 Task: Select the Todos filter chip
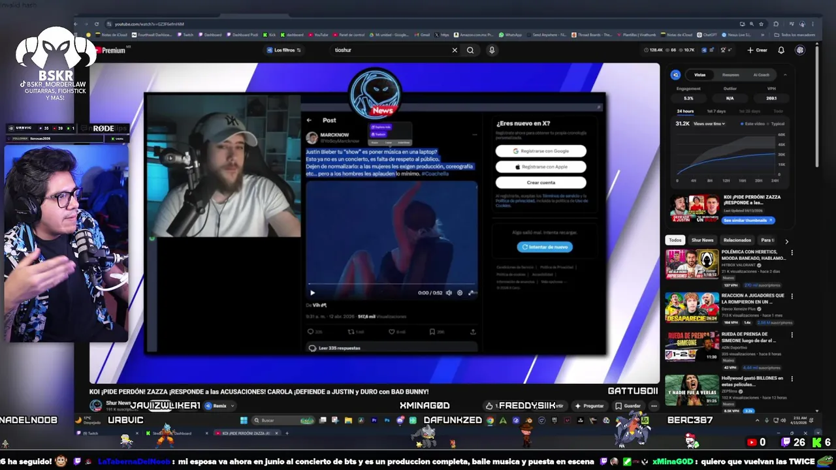(675, 240)
